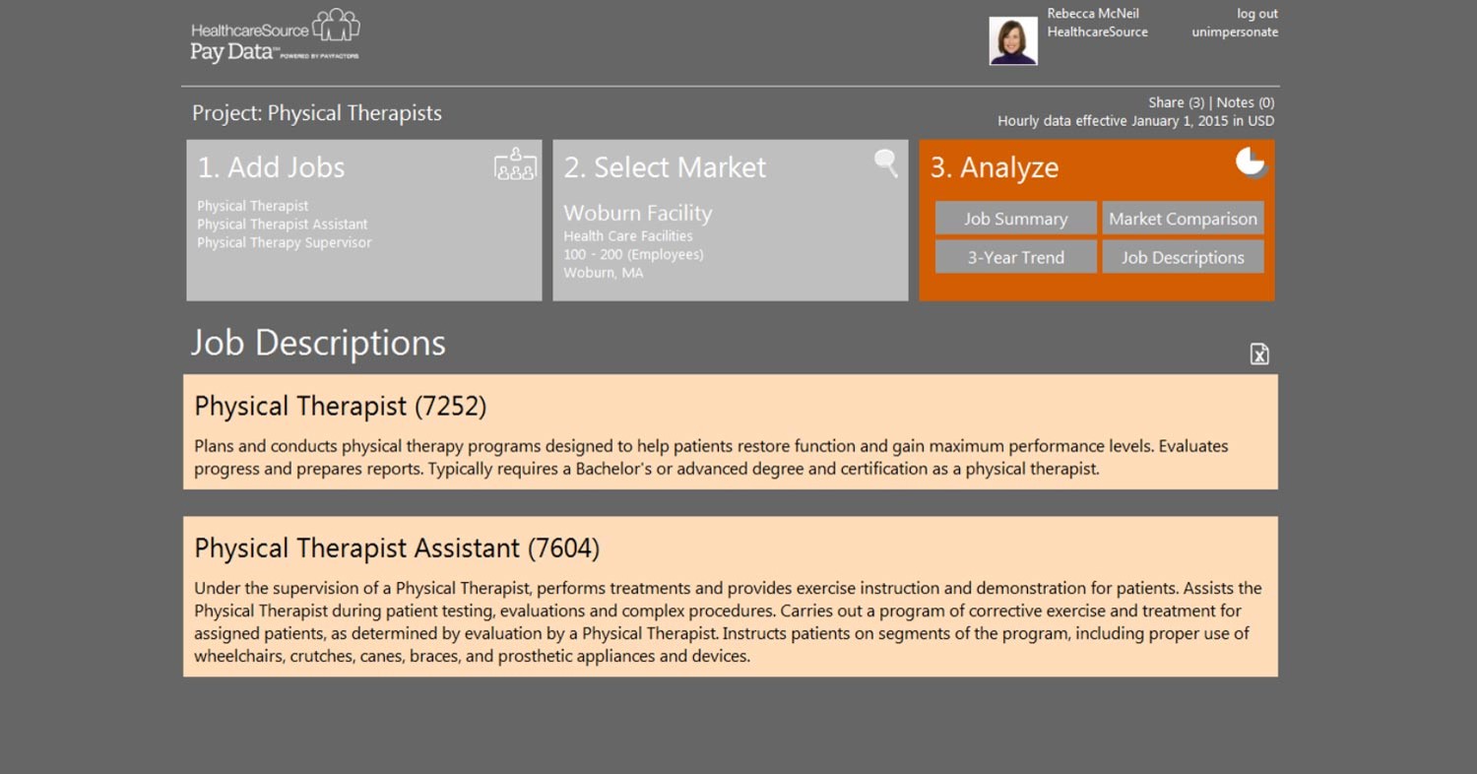
Task: Switch to the 3-Year Trend view
Action: [x=1015, y=258]
